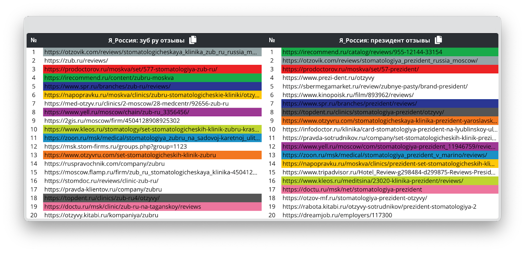Click the msk.stom-firms.ru groups link

(115, 147)
